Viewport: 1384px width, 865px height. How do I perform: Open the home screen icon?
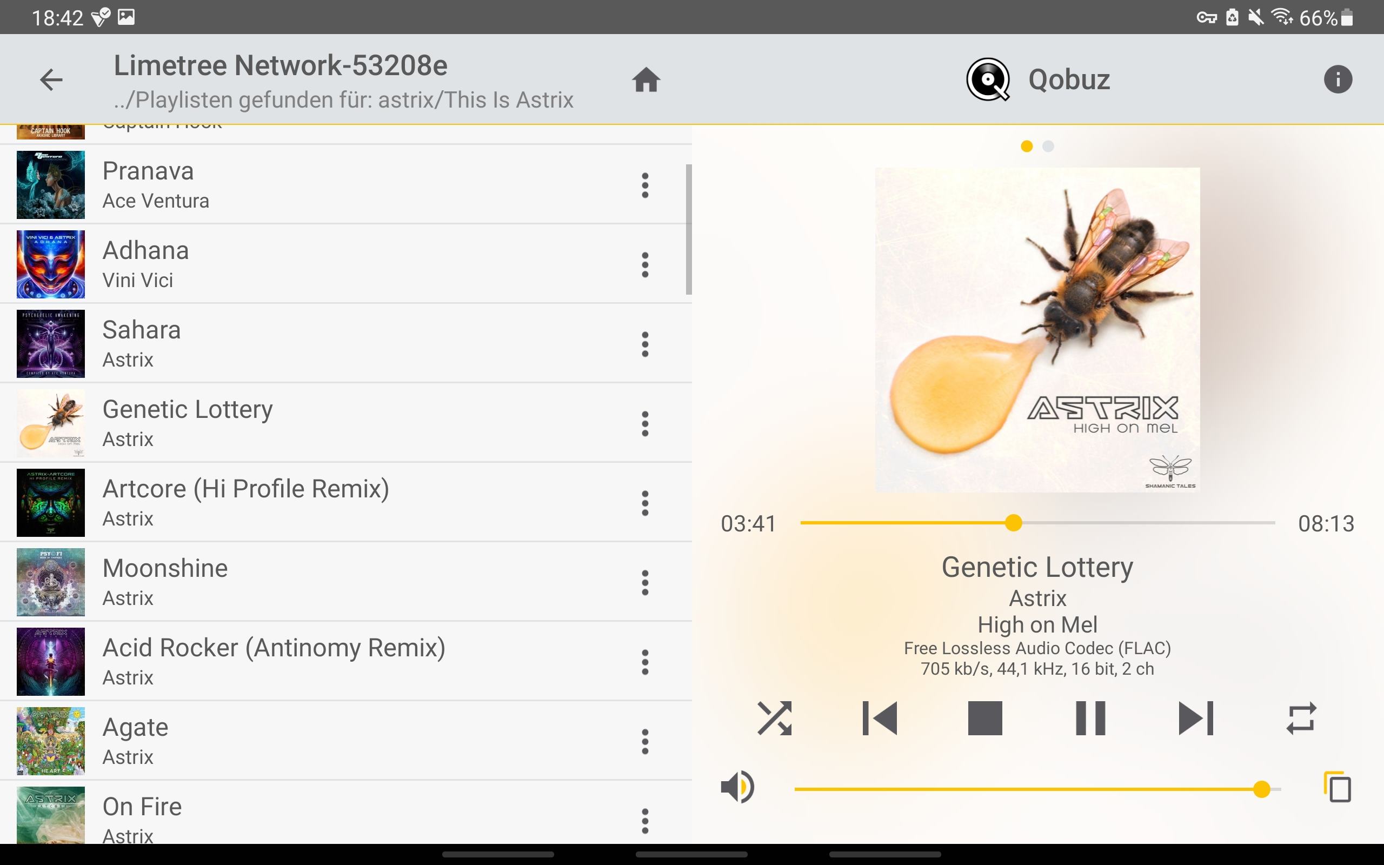click(646, 79)
